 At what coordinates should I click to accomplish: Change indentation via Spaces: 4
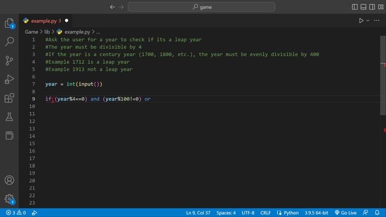226,213
